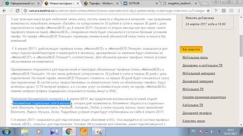Open the 'Домашний телефон' link
The width and height of the screenshot is (243, 136).
(197, 113)
